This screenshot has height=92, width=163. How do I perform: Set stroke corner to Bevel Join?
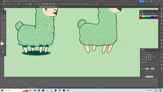pyautogui.click(x=150, y=57)
